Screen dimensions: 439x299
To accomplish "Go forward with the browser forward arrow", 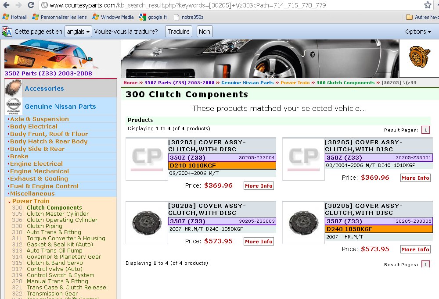I will 18,5.
